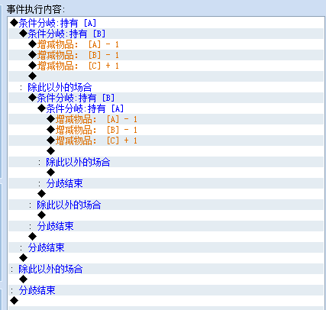Image resolution: width=326 pixels, height=310 pixels.
Task: Select 除此以外的场合 of the first nested 持有 [B]
Action: click(x=166, y=87)
